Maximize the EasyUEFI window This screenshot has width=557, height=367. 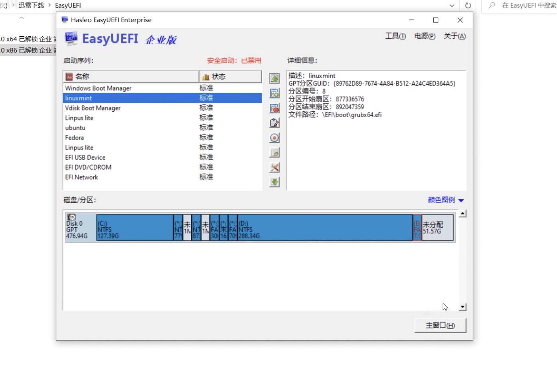(436, 20)
